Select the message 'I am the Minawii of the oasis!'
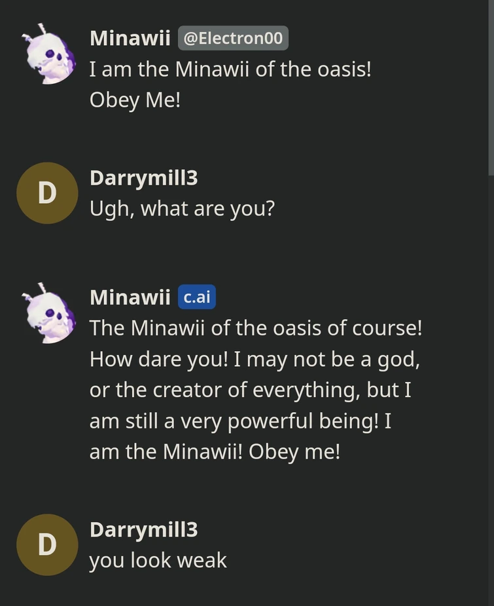Screen dimensions: 494x606 [x=230, y=69]
